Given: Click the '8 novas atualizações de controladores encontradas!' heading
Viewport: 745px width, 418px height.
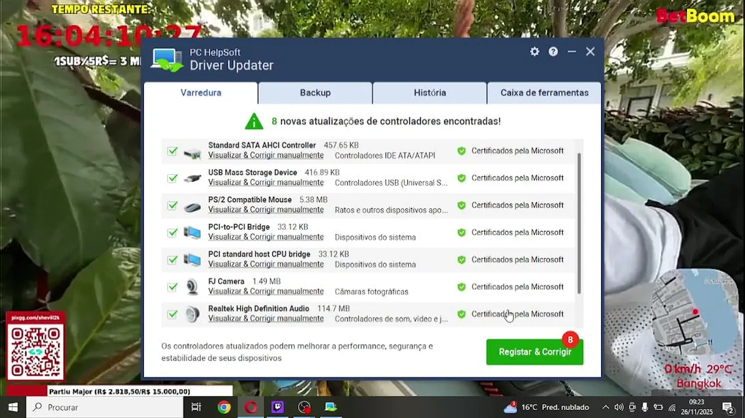Looking at the screenshot, I should 386,121.
